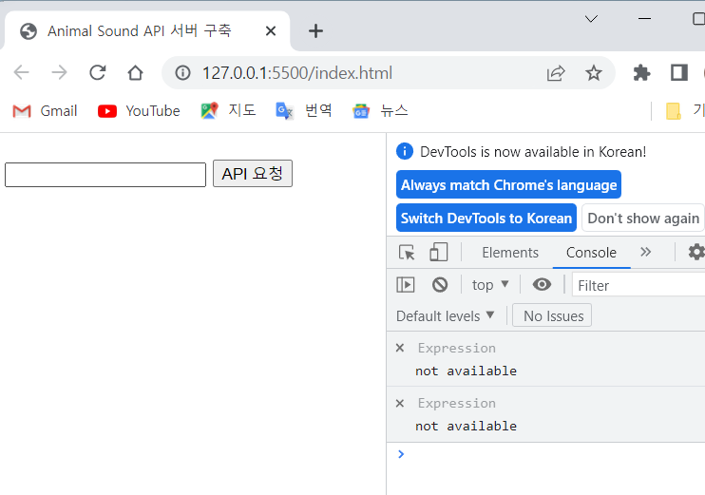The height and width of the screenshot is (495, 705).
Task: Open the YouTube bookmark
Action: 139,110
